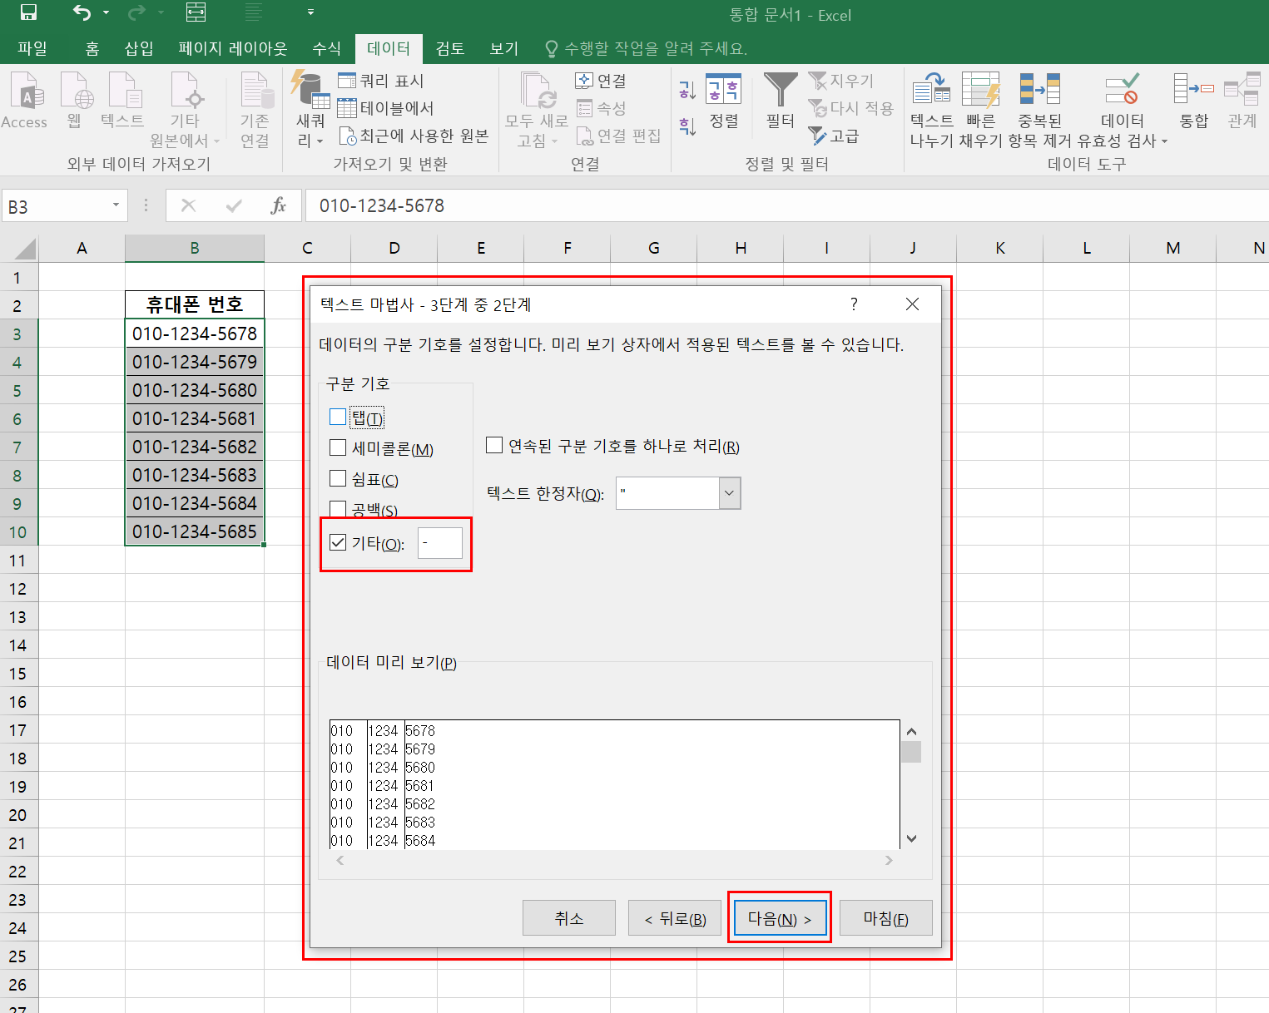The image size is (1269, 1013).
Task: Switch to the Formulas (수식) tab
Action: [x=326, y=49]
